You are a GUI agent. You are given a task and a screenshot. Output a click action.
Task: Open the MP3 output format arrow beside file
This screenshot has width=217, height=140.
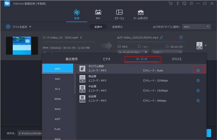206,45
